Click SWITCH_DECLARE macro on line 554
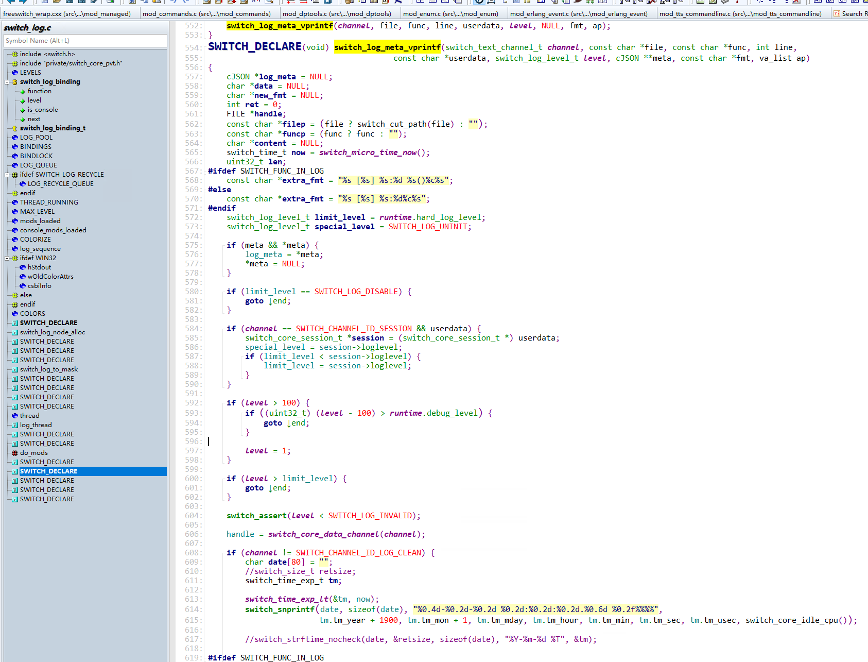 [x=255, y=47]
